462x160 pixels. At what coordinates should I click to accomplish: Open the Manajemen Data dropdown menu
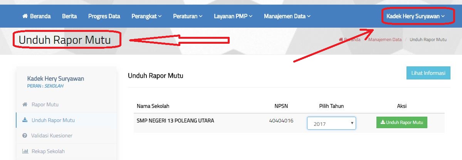[x=287, y=16]
